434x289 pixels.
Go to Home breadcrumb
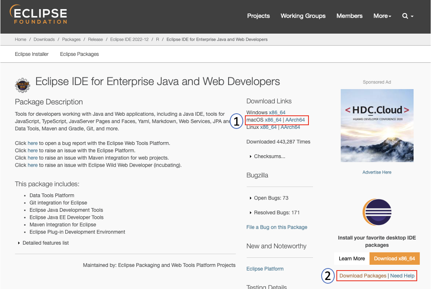point(21,39)
